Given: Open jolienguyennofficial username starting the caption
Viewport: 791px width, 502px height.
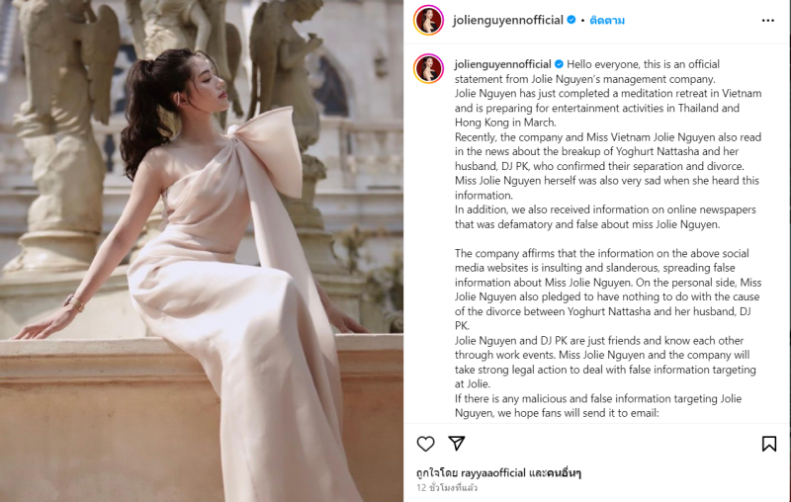Looking at the screenshot, I should 502,64.
